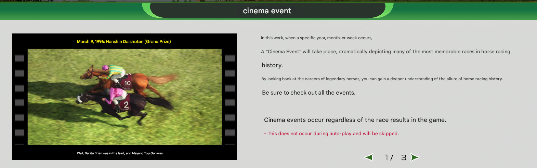The image size is (537, 168).
Task: Click the red auto-play skipped note
Action: click(331, 134)
